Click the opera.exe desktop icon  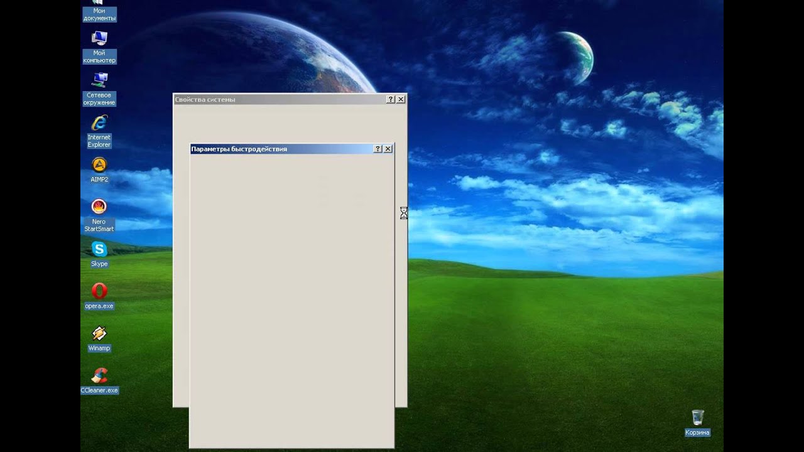[99, 296]
